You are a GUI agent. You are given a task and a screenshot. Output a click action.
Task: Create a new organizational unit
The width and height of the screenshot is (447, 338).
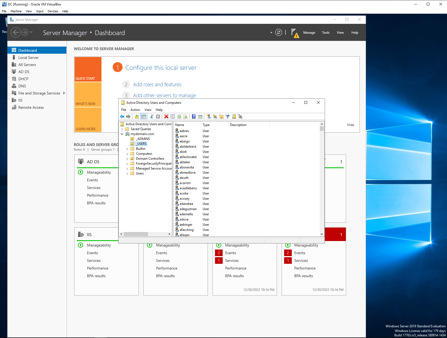pos(221,116)
